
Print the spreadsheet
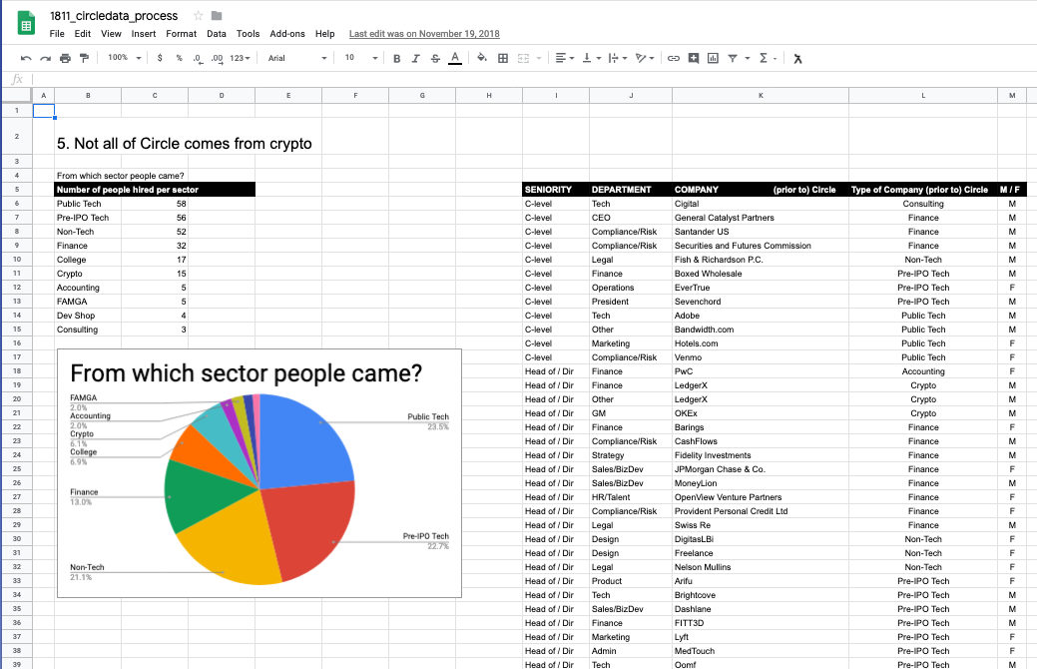point(65,58)
